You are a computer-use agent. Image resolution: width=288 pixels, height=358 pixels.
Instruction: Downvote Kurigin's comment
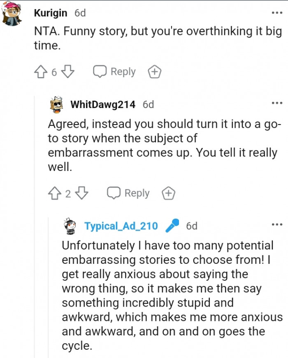(x=67, y=72)
